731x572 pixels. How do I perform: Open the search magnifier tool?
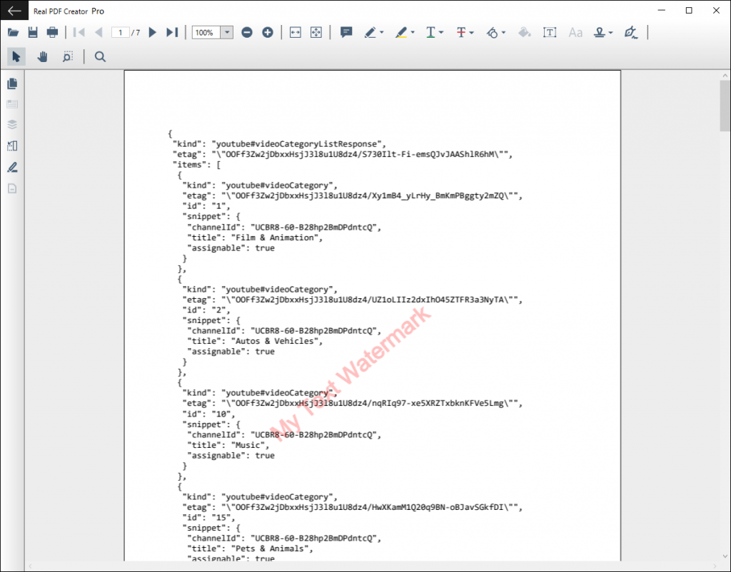(100, 57)
